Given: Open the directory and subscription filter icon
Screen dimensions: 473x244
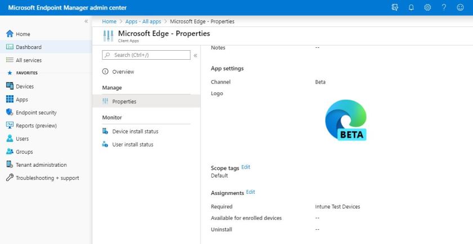Looking at the screenshot, I should coord(395,7).
